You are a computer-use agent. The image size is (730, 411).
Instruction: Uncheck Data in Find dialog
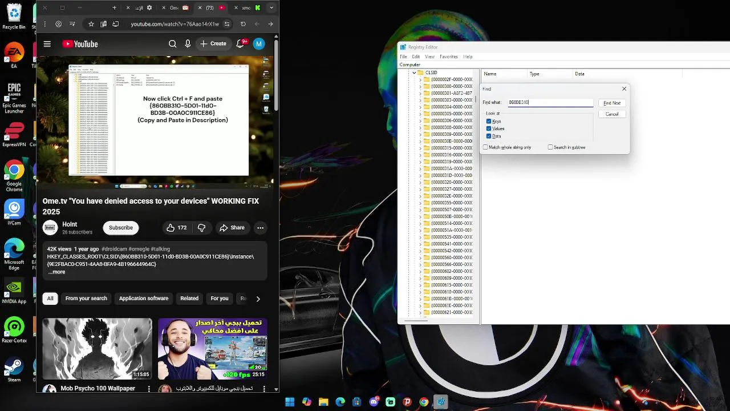pos(489,136)
